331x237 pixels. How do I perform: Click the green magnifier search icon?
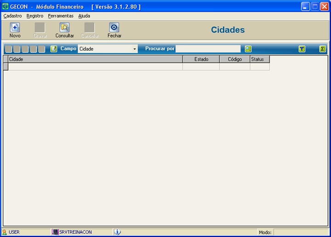(248, 49)
